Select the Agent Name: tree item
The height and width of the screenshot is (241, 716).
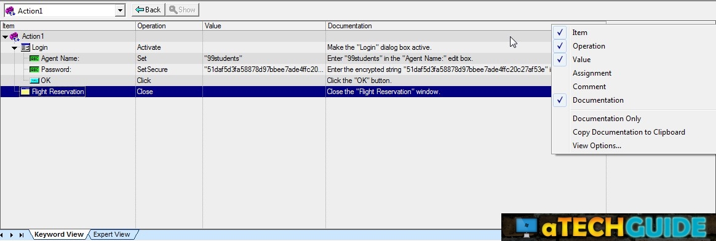tap(60, 58)
